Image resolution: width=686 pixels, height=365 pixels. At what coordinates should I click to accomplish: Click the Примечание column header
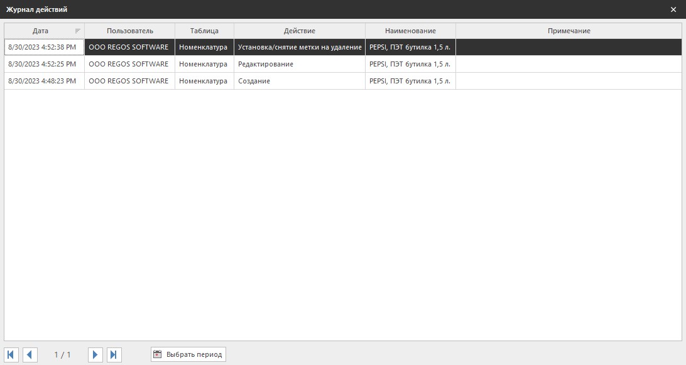(569, 31)
